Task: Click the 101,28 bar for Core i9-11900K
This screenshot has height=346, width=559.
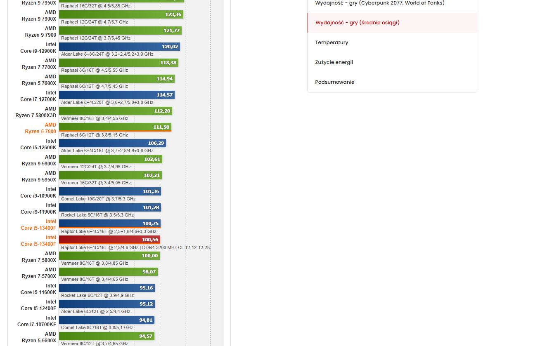Action: click(x=110, y=207)
